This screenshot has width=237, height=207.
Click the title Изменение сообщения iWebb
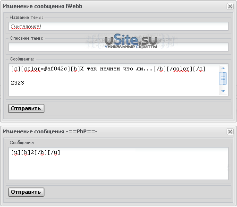[x=42, y=6]
